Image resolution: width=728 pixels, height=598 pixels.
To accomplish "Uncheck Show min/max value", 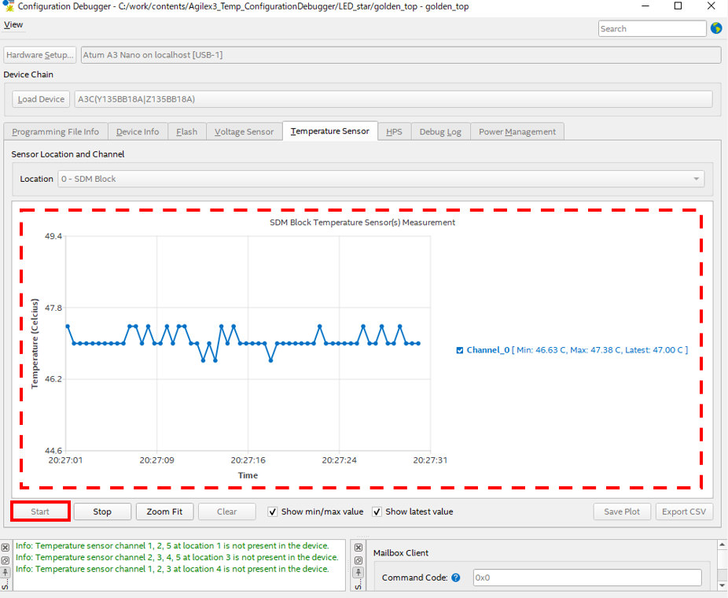I will 273,511.
